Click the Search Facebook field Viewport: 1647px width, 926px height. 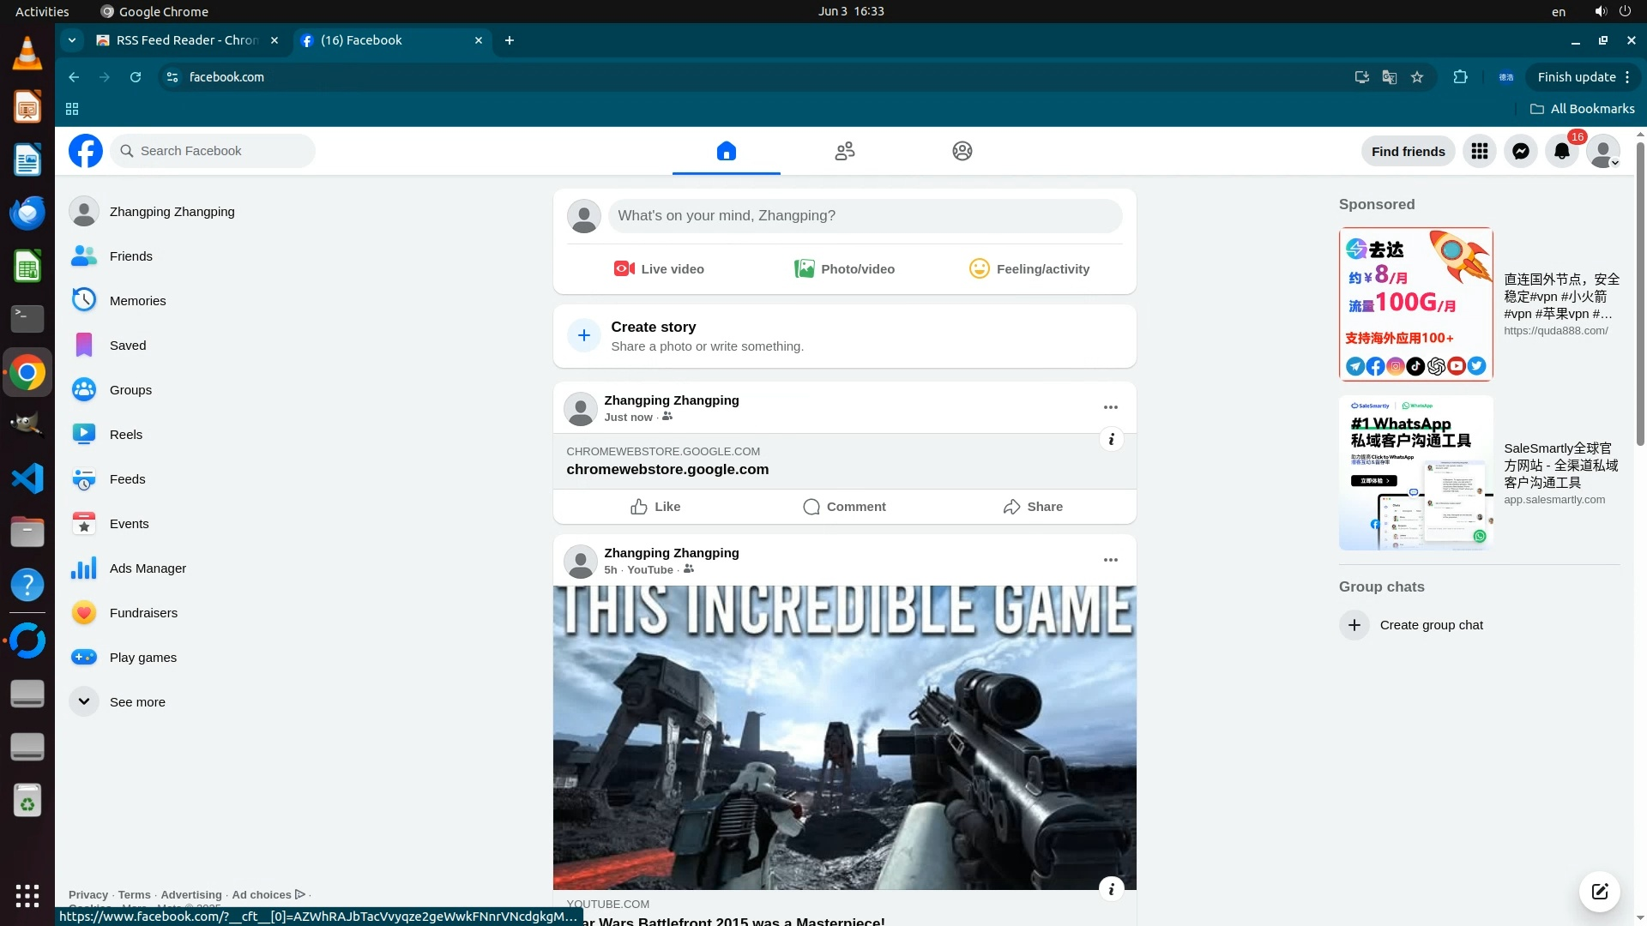pos(214,151)
